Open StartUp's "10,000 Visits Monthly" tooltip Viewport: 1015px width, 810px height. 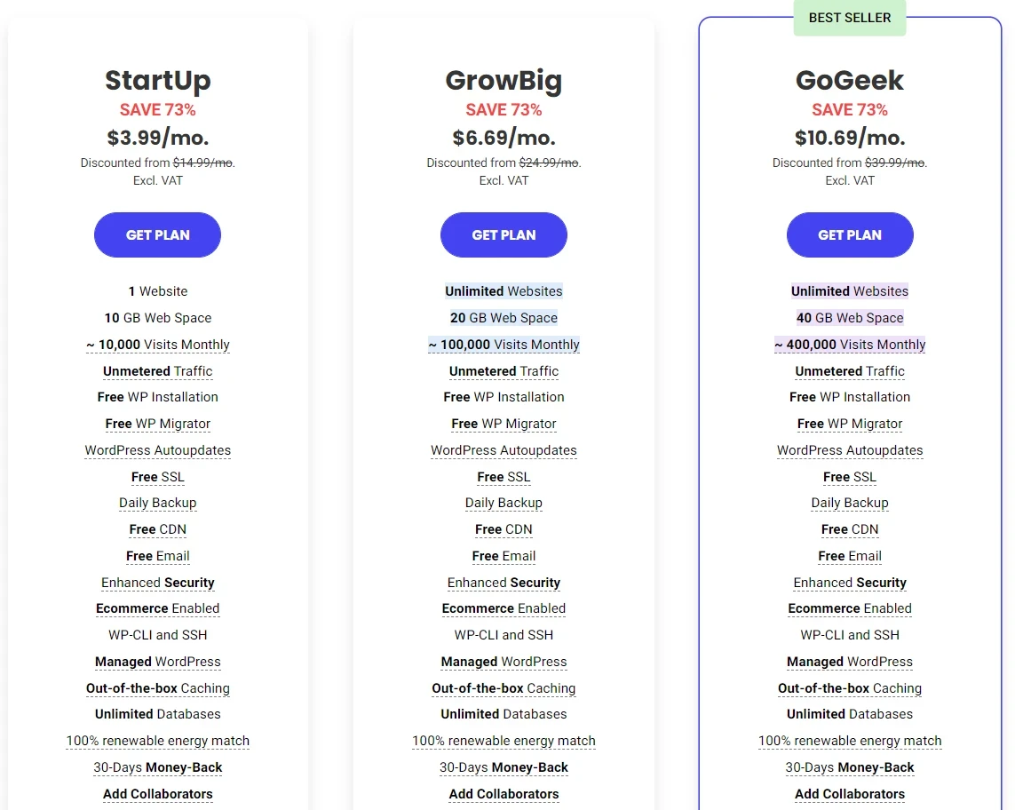(158, 345)
